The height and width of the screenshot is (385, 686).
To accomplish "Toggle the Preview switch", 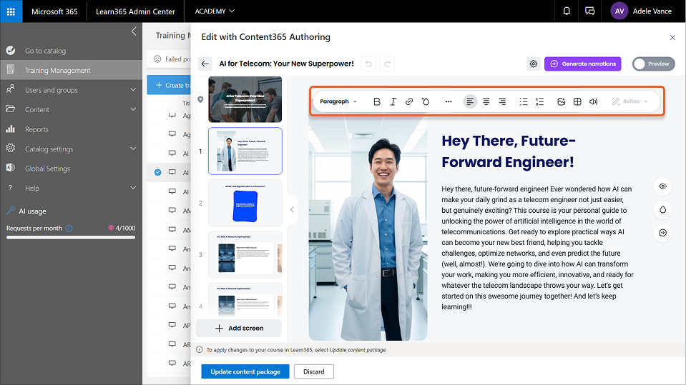I will (x=653, y=64).
